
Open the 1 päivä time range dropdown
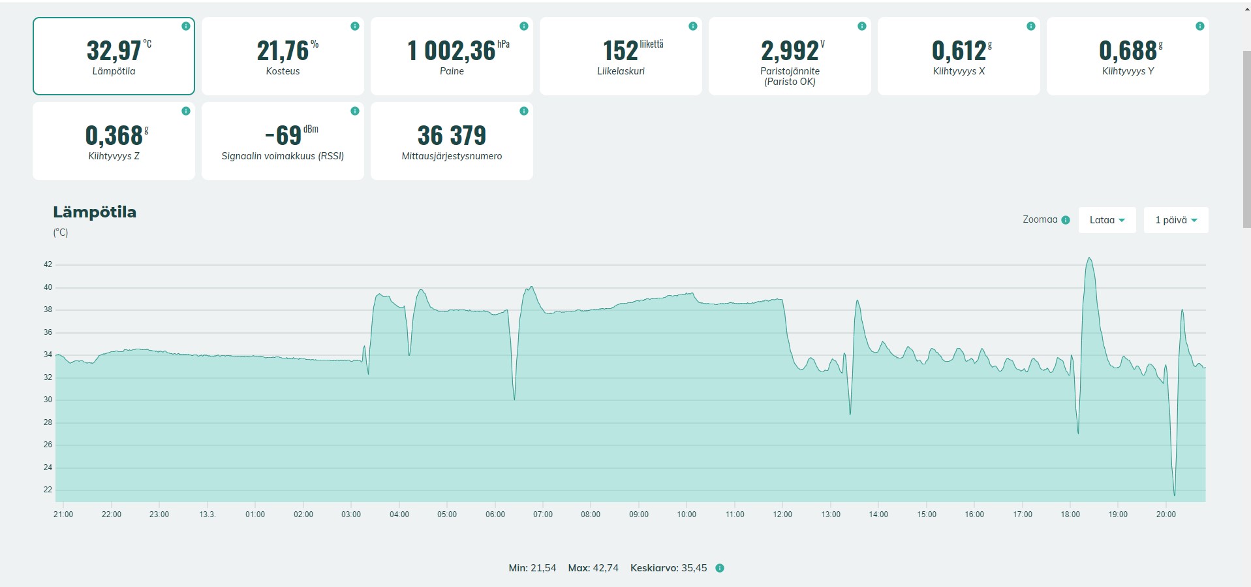point(1175,220)
